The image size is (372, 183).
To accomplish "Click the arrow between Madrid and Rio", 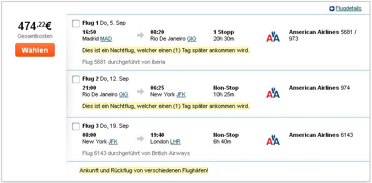I will coord(141,35).
